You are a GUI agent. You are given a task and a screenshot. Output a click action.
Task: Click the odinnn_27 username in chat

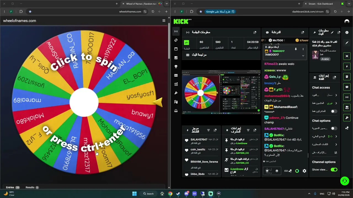(277, 118)
